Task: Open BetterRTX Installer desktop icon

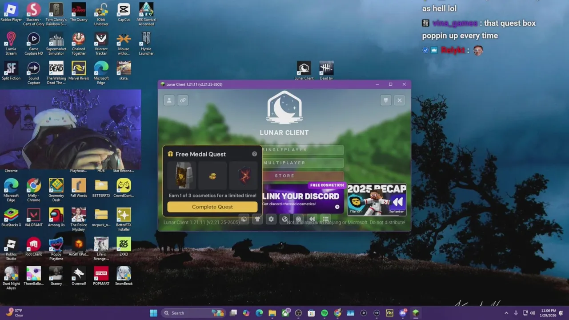Action: 124,220
